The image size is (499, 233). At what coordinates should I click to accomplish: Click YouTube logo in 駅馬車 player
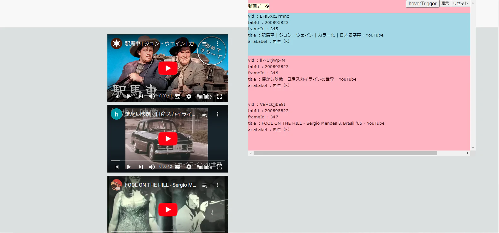(204, 96)
